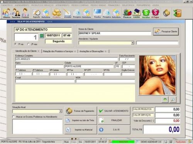Open the FINANCEIRO menu
The image size is (193, 144).
pyautogui.click(x=114, y=5)
